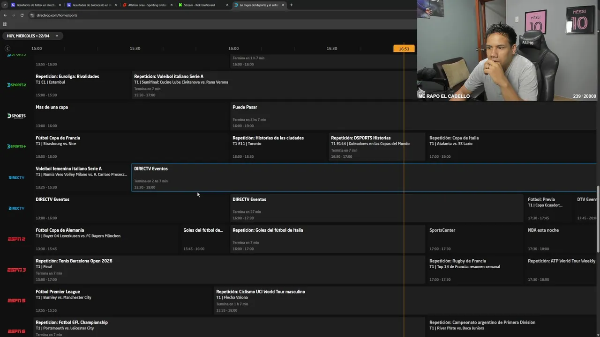This screenshot has width=600, height=337.
Task: Select the DIRECTV channel logo beside Fútbol: Previa
Action: click(x=16, y=208)
